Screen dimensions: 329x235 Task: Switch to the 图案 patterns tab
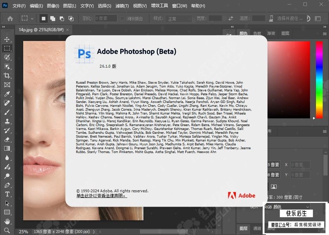[285, 34]
